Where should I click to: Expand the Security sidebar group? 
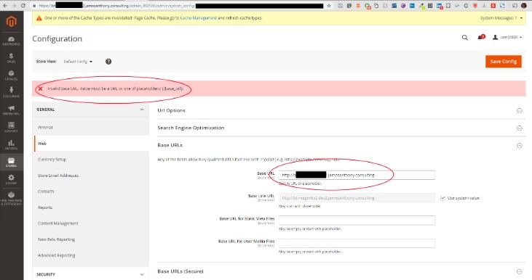[90, 274]
